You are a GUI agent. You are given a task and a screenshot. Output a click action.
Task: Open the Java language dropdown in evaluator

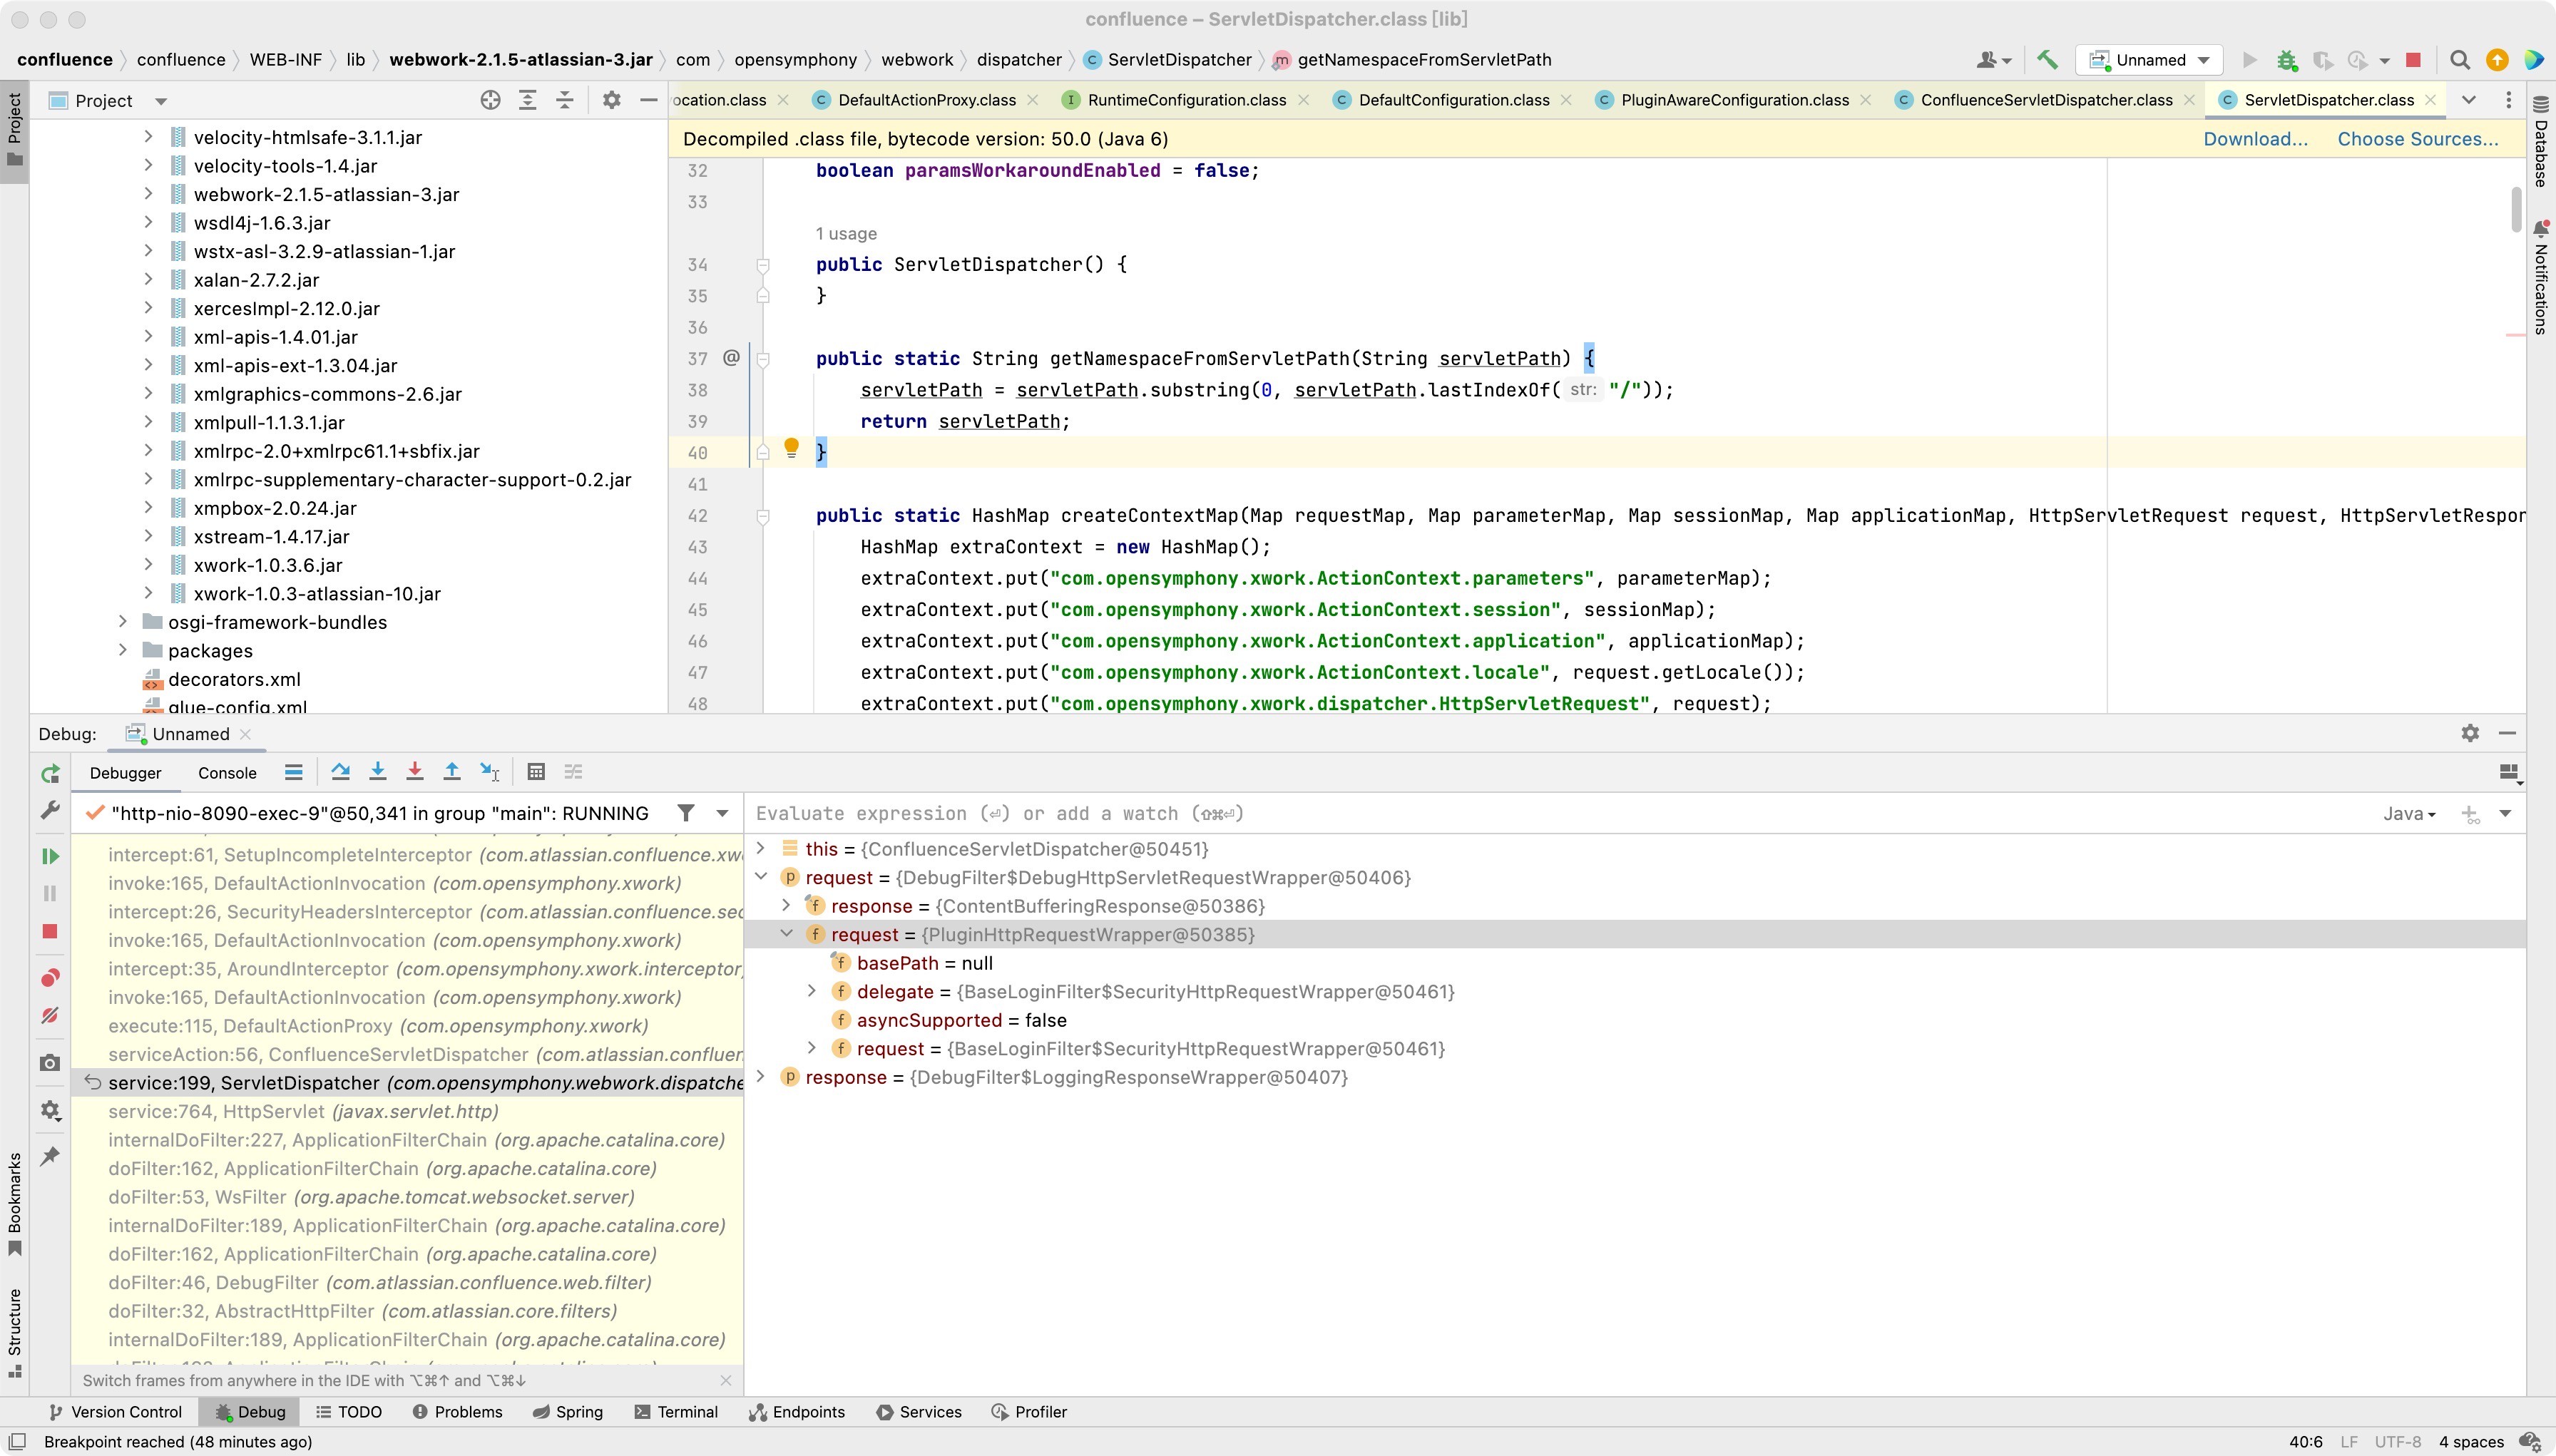click(x=2408, y=814)
